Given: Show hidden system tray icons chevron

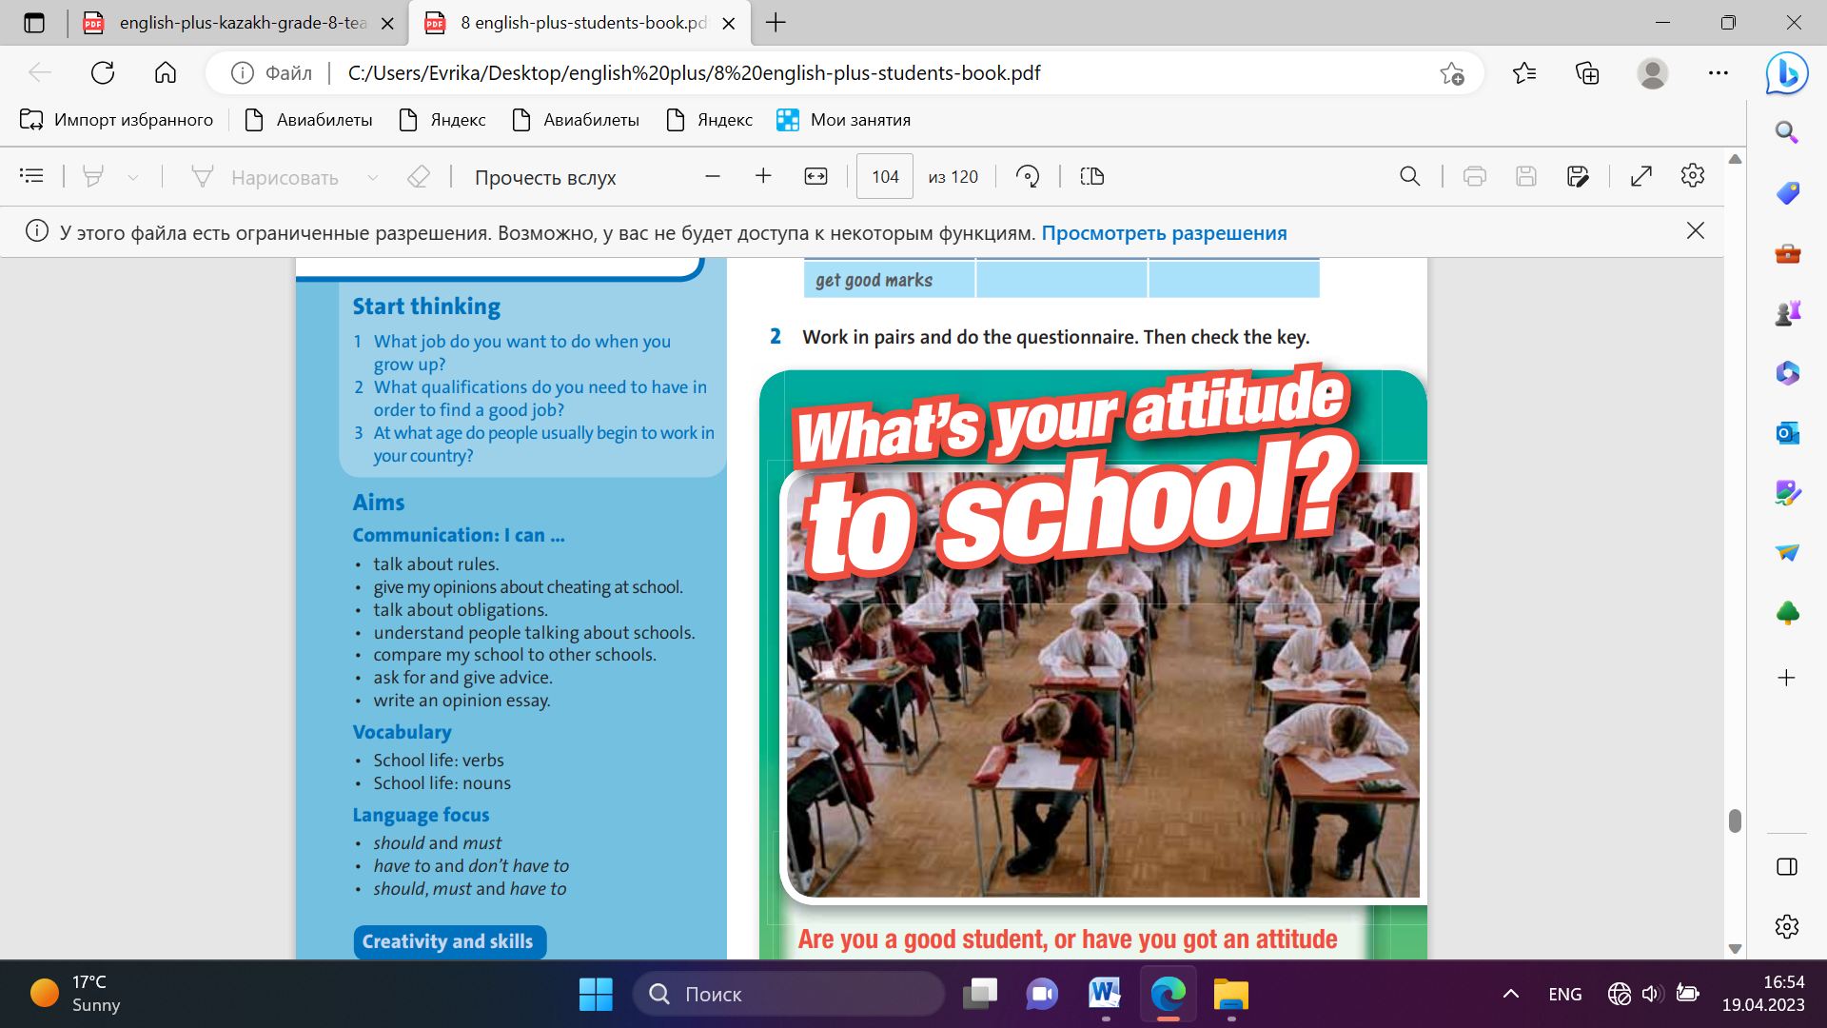Looking at the screenshot, I should point(1510,994).
